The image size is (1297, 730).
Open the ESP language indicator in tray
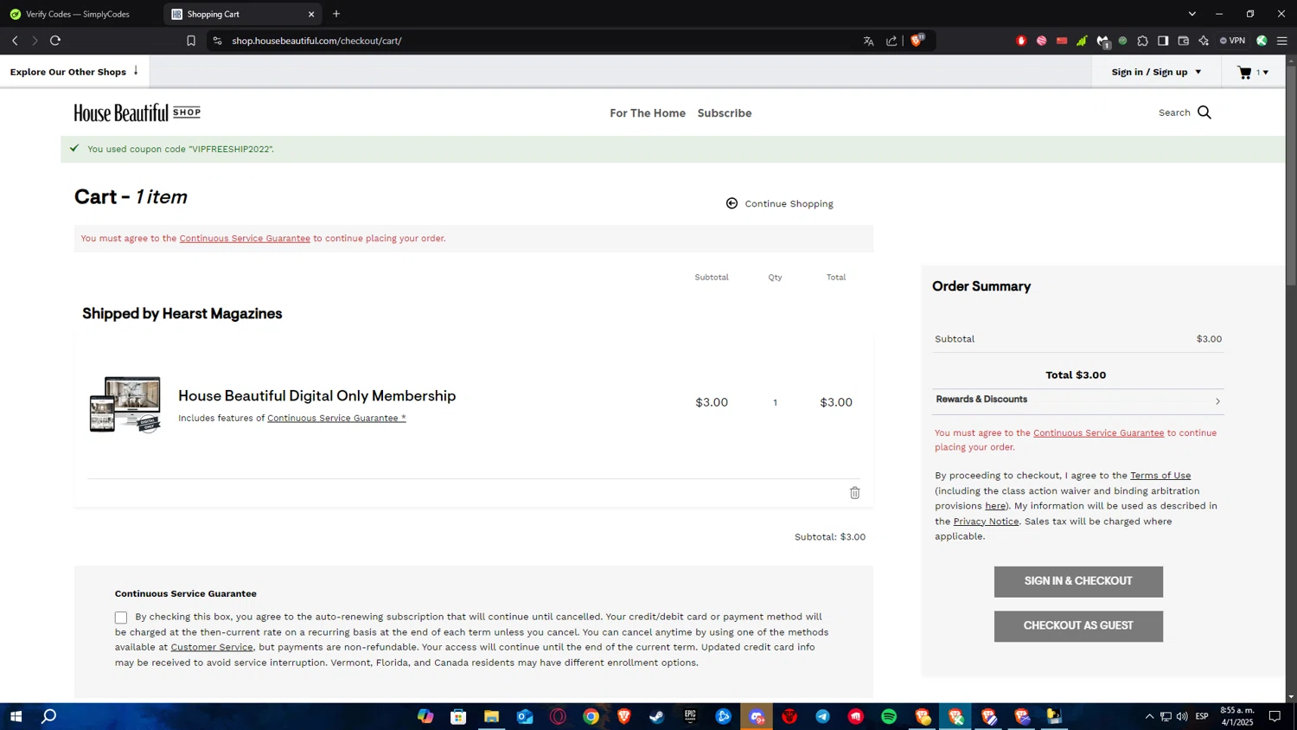(1202, 716)
